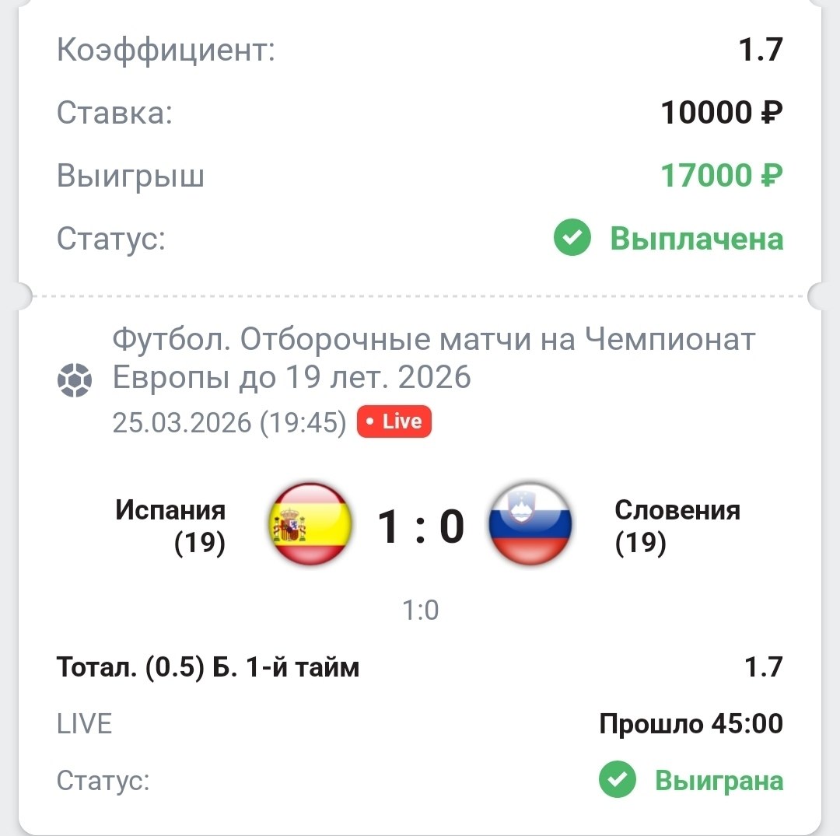This screenshot has width=840, height=836.
Task: Click the large 1 : 0 score
Action: pos(421,526)
